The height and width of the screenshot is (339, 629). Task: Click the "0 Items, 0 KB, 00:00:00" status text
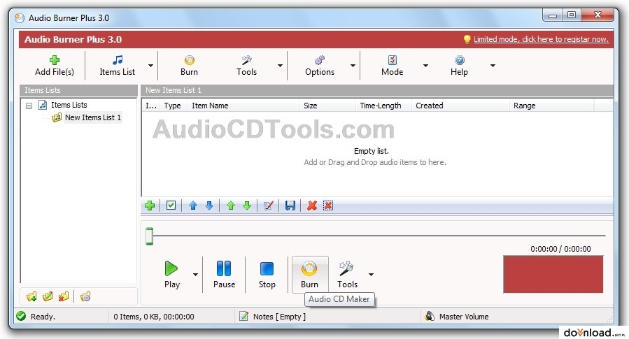[154, 317]
